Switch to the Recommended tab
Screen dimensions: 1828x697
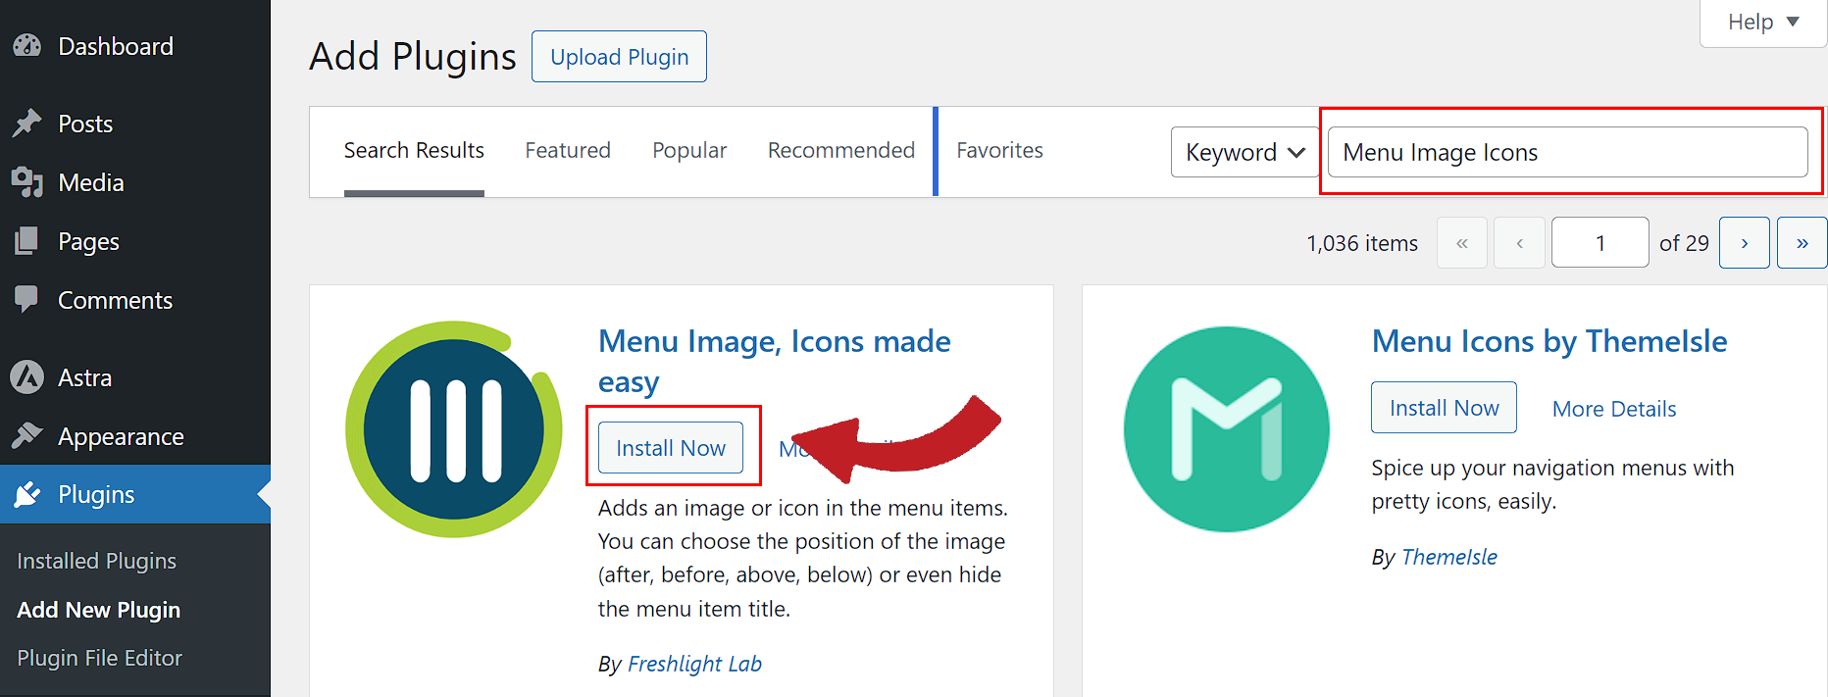(841, 150)
